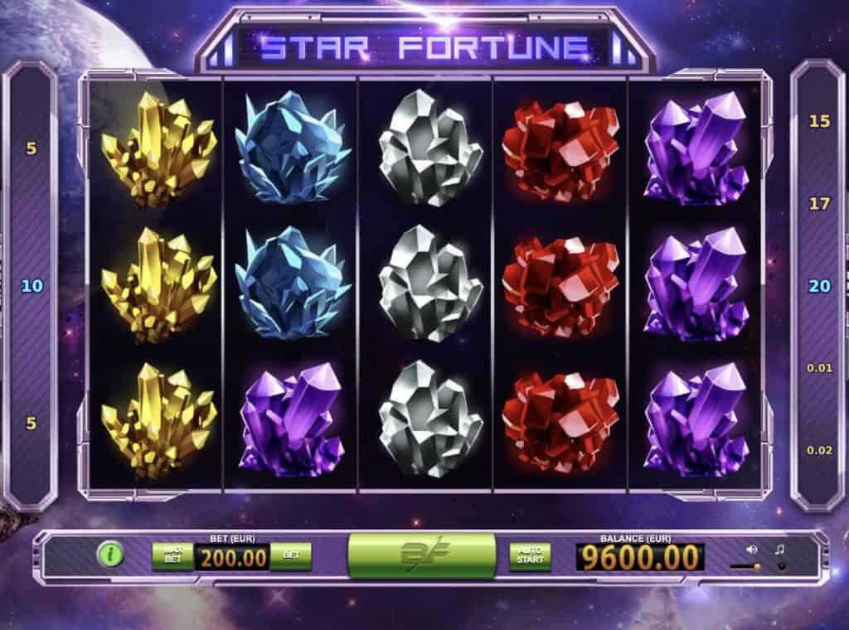Image resolution: width=849 pixels, height=630 pixels.
Task: Choose the 0.01 coin value
Action: click(819, 368)
